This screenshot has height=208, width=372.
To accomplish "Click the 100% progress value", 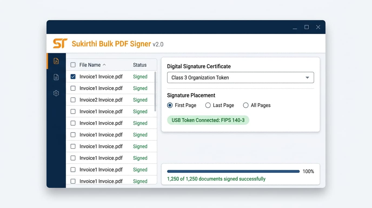I will pyautogui.click(x=308, y=171).
